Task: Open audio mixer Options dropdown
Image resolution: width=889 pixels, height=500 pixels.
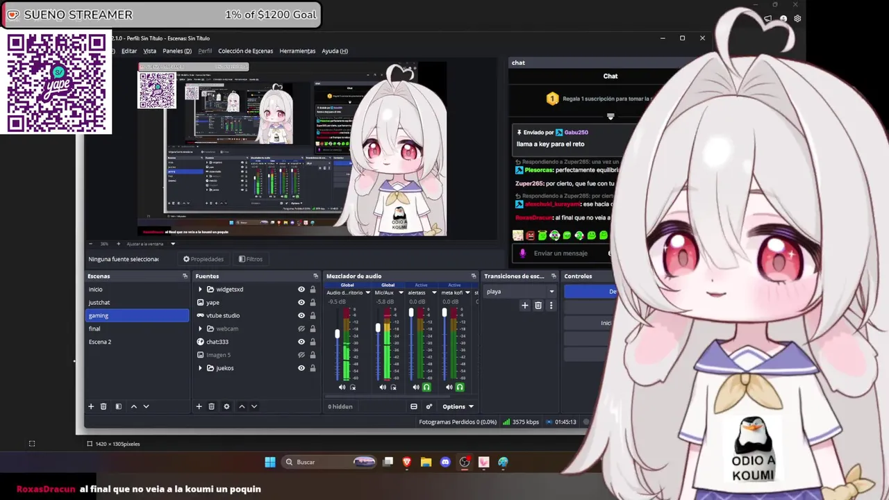Action: click(x=458, y=406)
